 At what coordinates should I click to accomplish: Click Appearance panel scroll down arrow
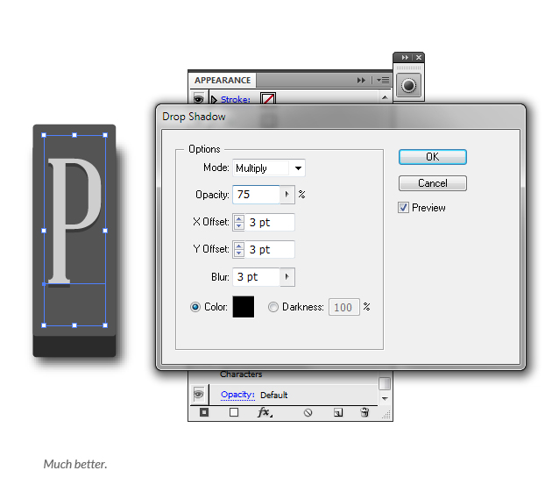(385, 399)
